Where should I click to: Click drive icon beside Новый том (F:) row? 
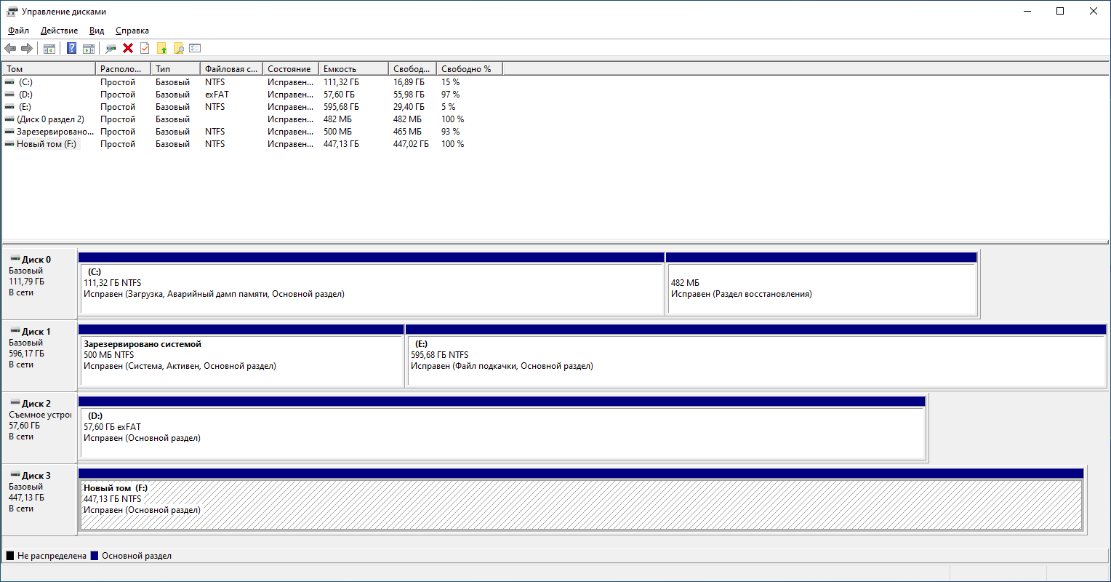point(9,144)
